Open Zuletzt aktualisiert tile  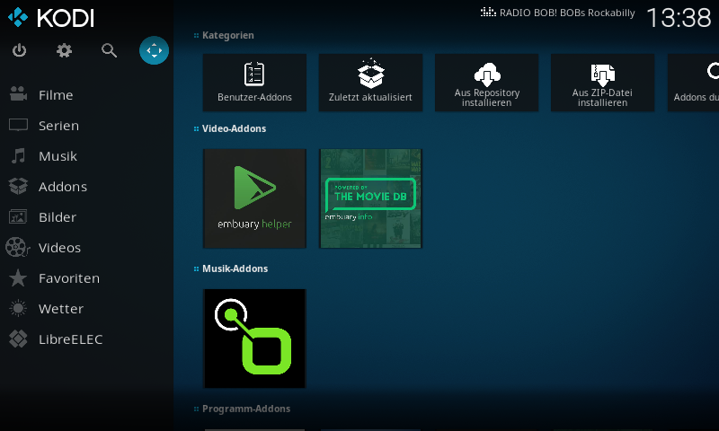click(x=370, y=83)
